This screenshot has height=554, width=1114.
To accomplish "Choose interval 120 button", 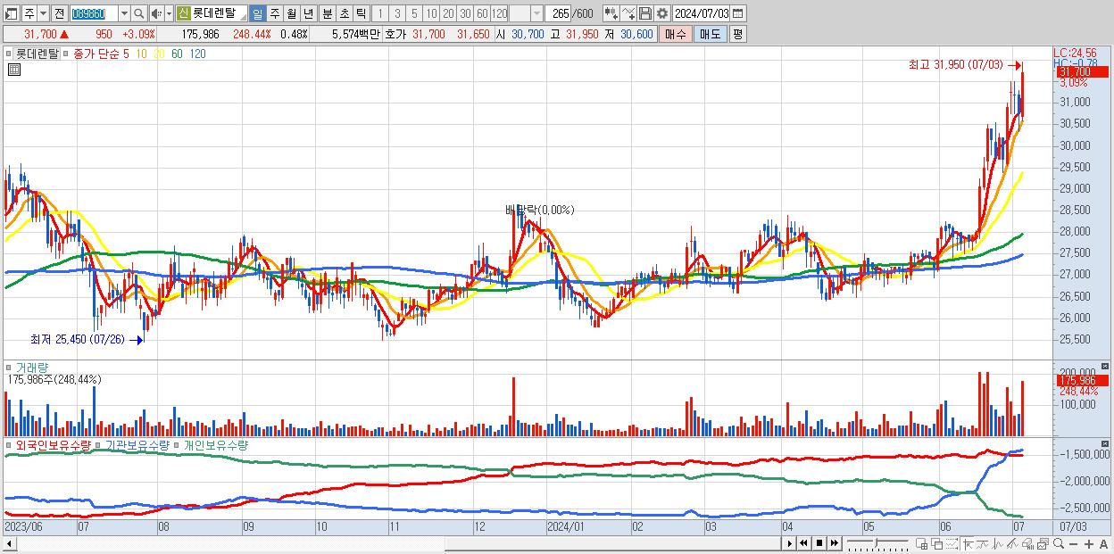I will click(500, 13).
